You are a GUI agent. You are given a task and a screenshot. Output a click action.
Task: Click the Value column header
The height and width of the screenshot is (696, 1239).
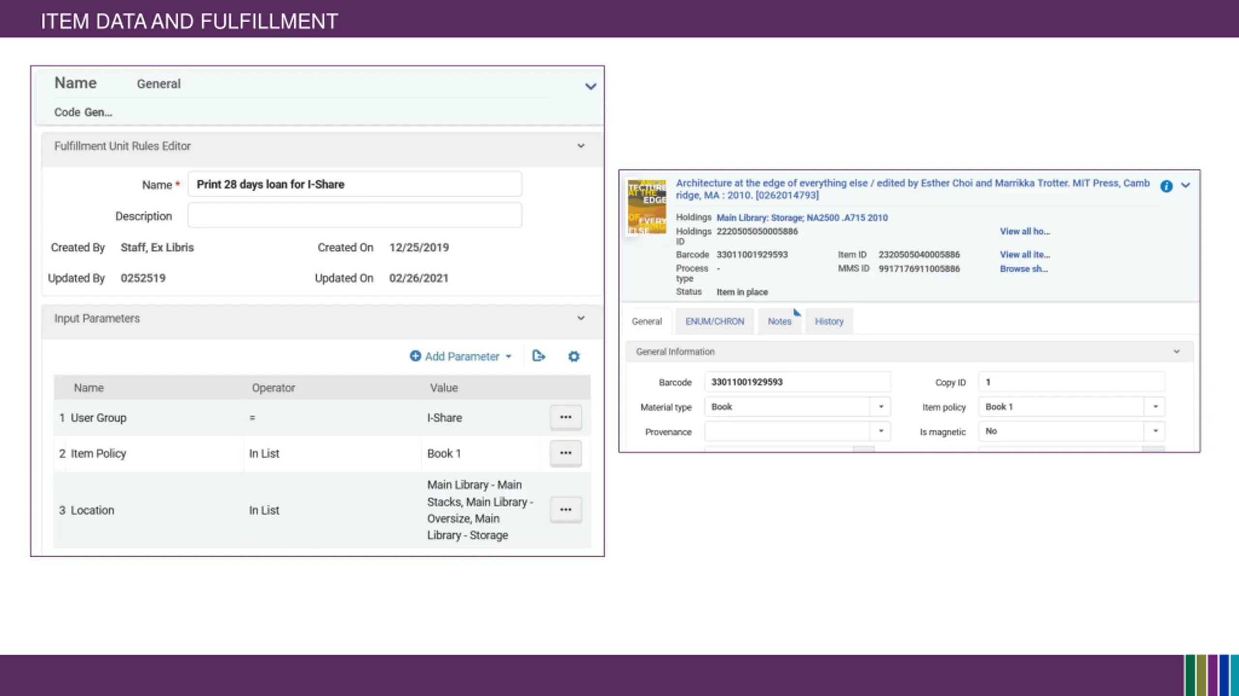444,388
